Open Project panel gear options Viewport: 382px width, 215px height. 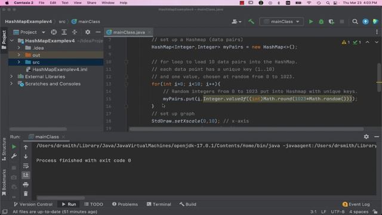tap(88, 32)
